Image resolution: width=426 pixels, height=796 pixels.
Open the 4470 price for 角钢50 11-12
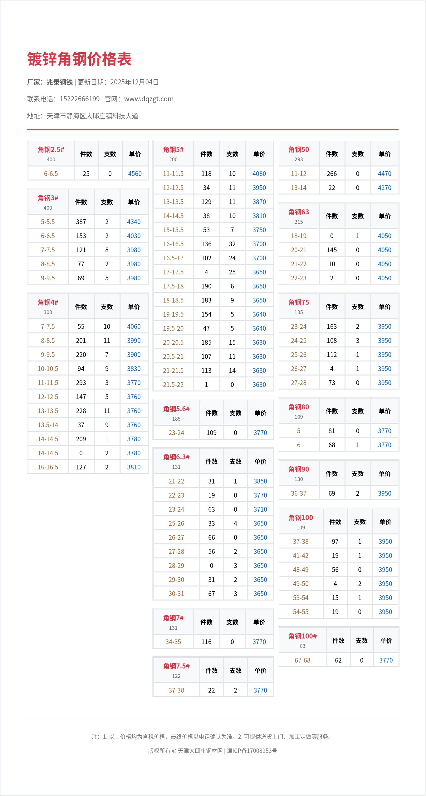pyautogui.click(x=384, y=174)
